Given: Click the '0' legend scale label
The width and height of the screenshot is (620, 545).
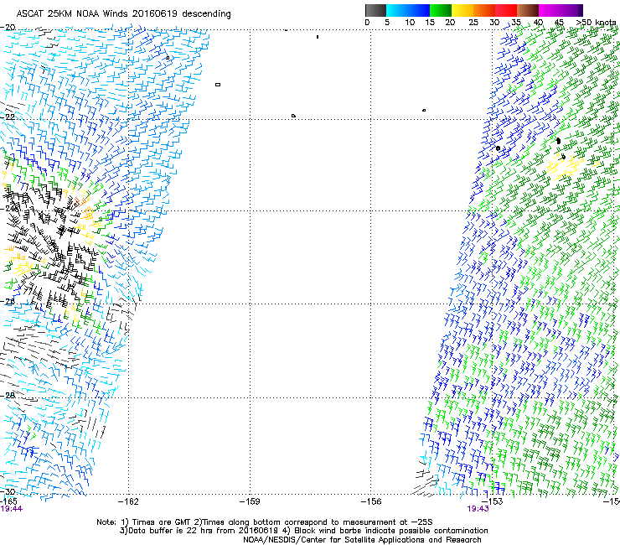Looking at the screenshot, I should click(367, 23).
